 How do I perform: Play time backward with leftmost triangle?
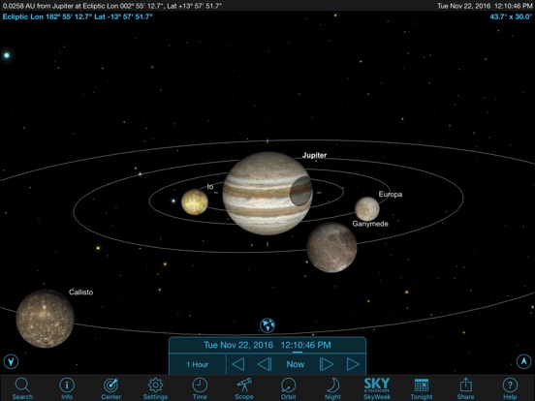click(237, 364)
